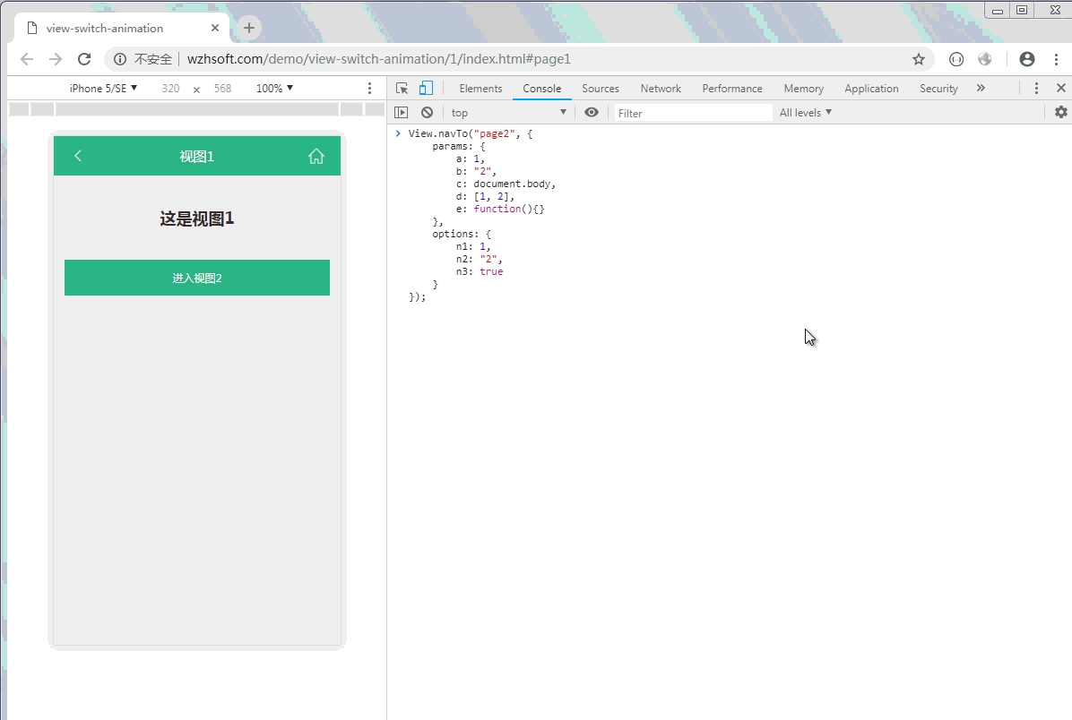Bookmark this page with the star icon

918,59
